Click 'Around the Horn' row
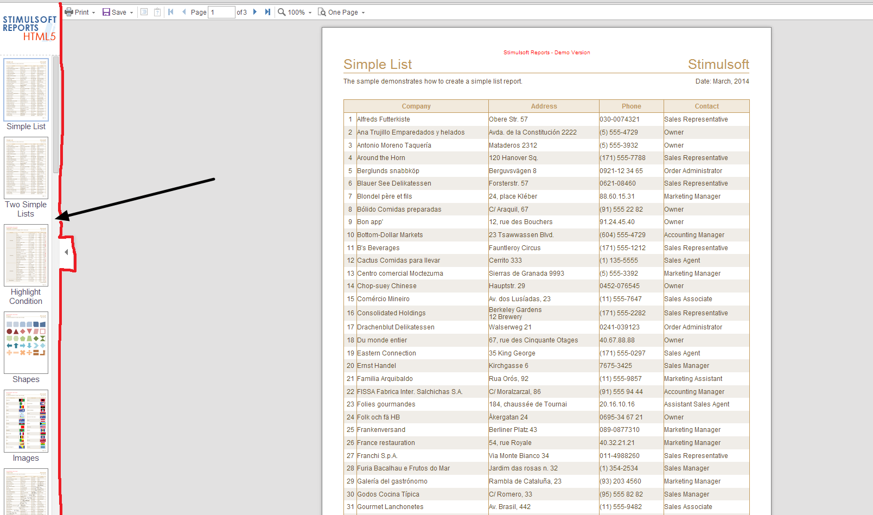 pos(546,158)
